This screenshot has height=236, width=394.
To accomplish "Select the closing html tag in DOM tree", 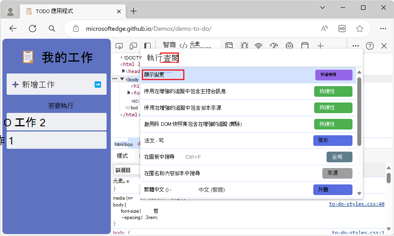I will (130, 115).
